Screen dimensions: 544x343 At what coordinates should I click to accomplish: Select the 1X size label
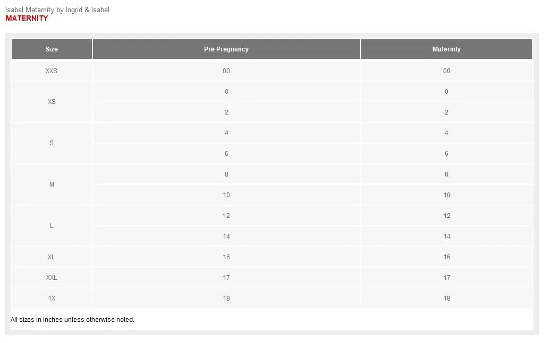(52, 298)
